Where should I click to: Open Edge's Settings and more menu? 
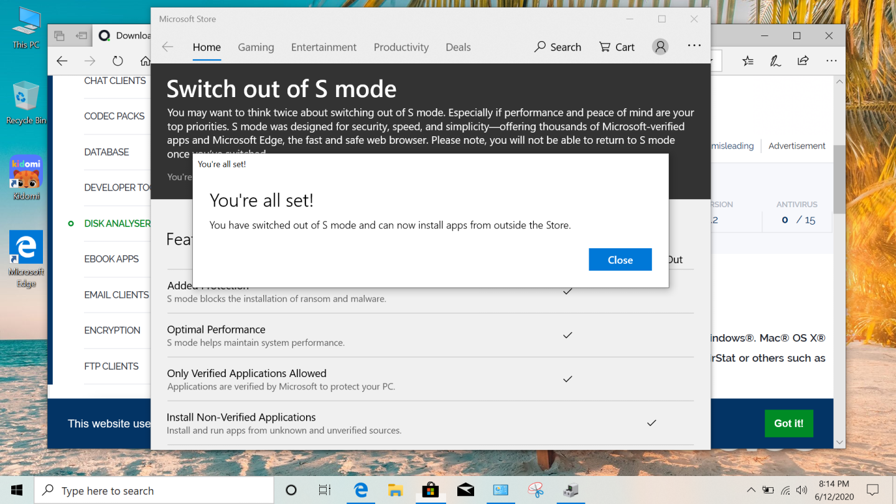831,60
